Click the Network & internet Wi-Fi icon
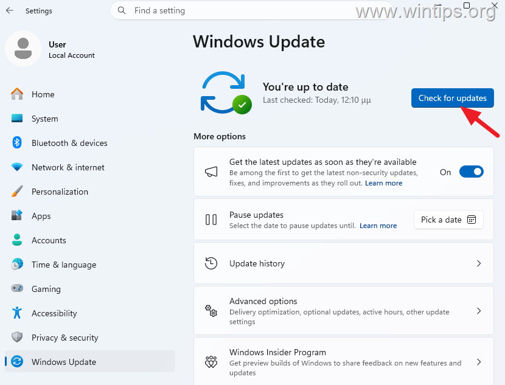Viewport: 505px width, 385px height. point(17,167)
